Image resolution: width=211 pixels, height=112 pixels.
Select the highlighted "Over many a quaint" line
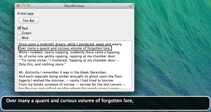click(65, 48)
